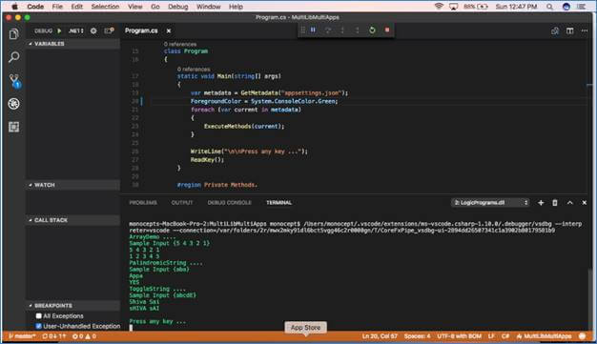Image resolution: width=597 pixels, height=344 pixels.
Task: Switch to the OUTPUT panel tab
Action: click(x=182, y=203)
